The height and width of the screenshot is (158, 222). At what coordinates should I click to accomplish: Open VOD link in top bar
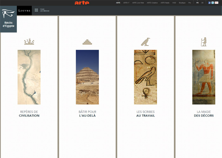(174, 3)
